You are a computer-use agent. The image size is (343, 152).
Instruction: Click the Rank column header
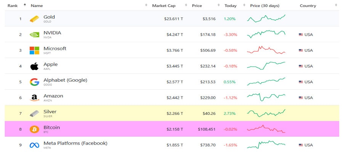[13, 6]
